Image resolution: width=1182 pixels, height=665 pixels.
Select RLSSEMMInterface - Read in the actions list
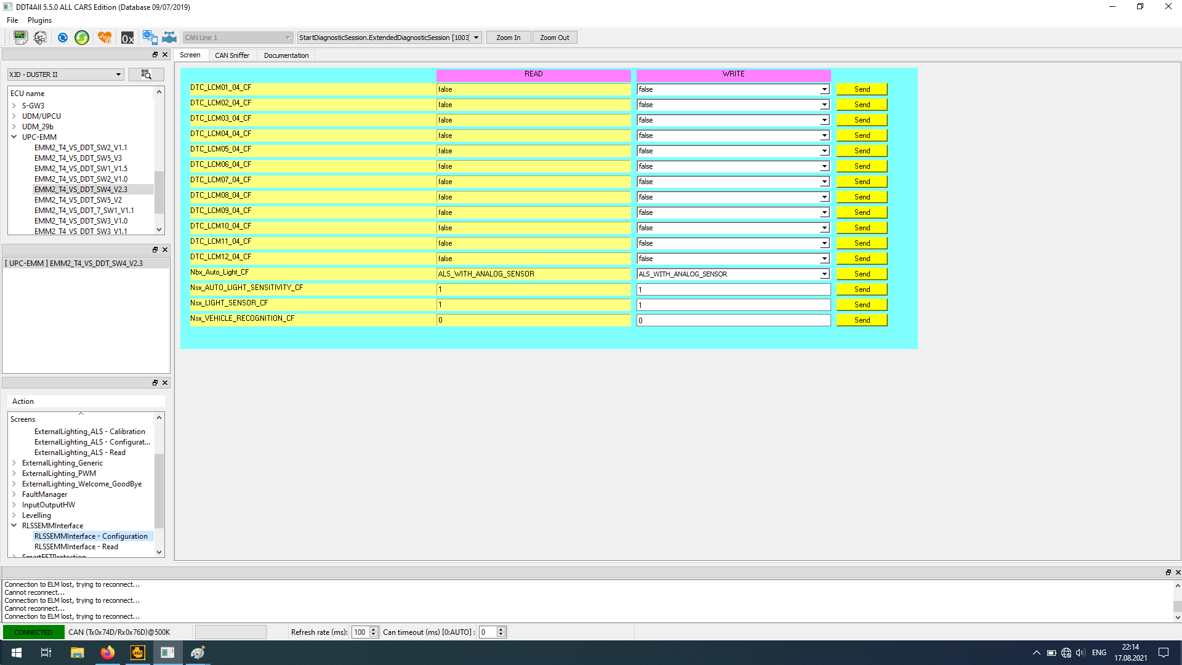click(76, 546)
